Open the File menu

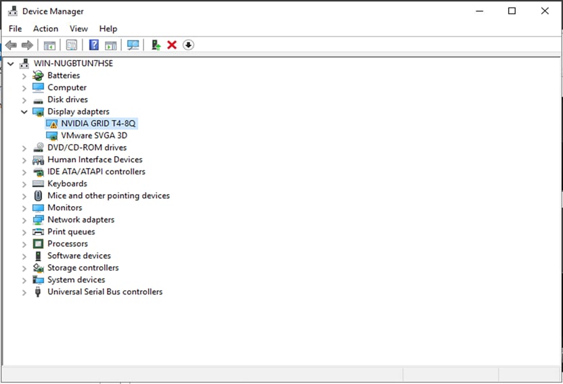(x=15, y=28)
